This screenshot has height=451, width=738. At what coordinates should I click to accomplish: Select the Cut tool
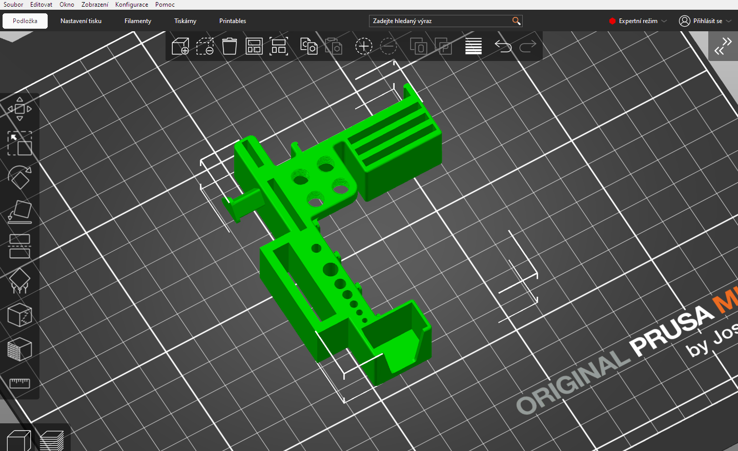click(19, 246)
